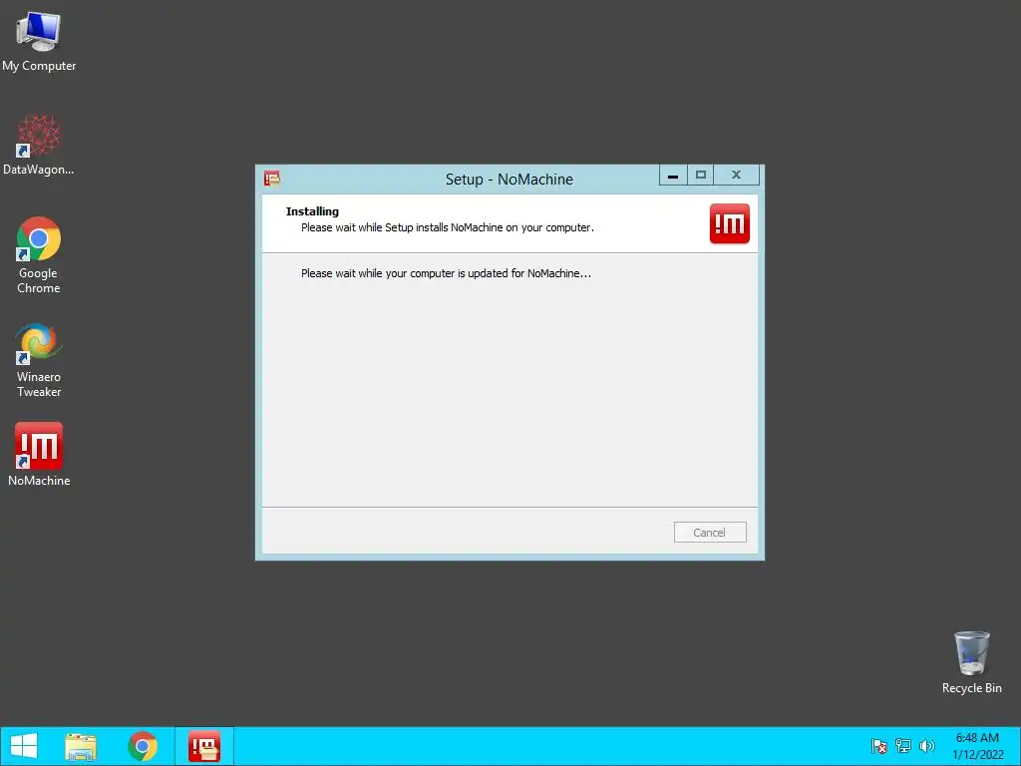Viewport: 1021px width, 766px height.
Task: Click the bold Installing heading
Action: tap(312, 211)
